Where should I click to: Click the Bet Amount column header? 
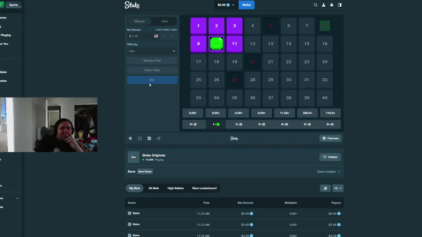click(x=245, y=203)
